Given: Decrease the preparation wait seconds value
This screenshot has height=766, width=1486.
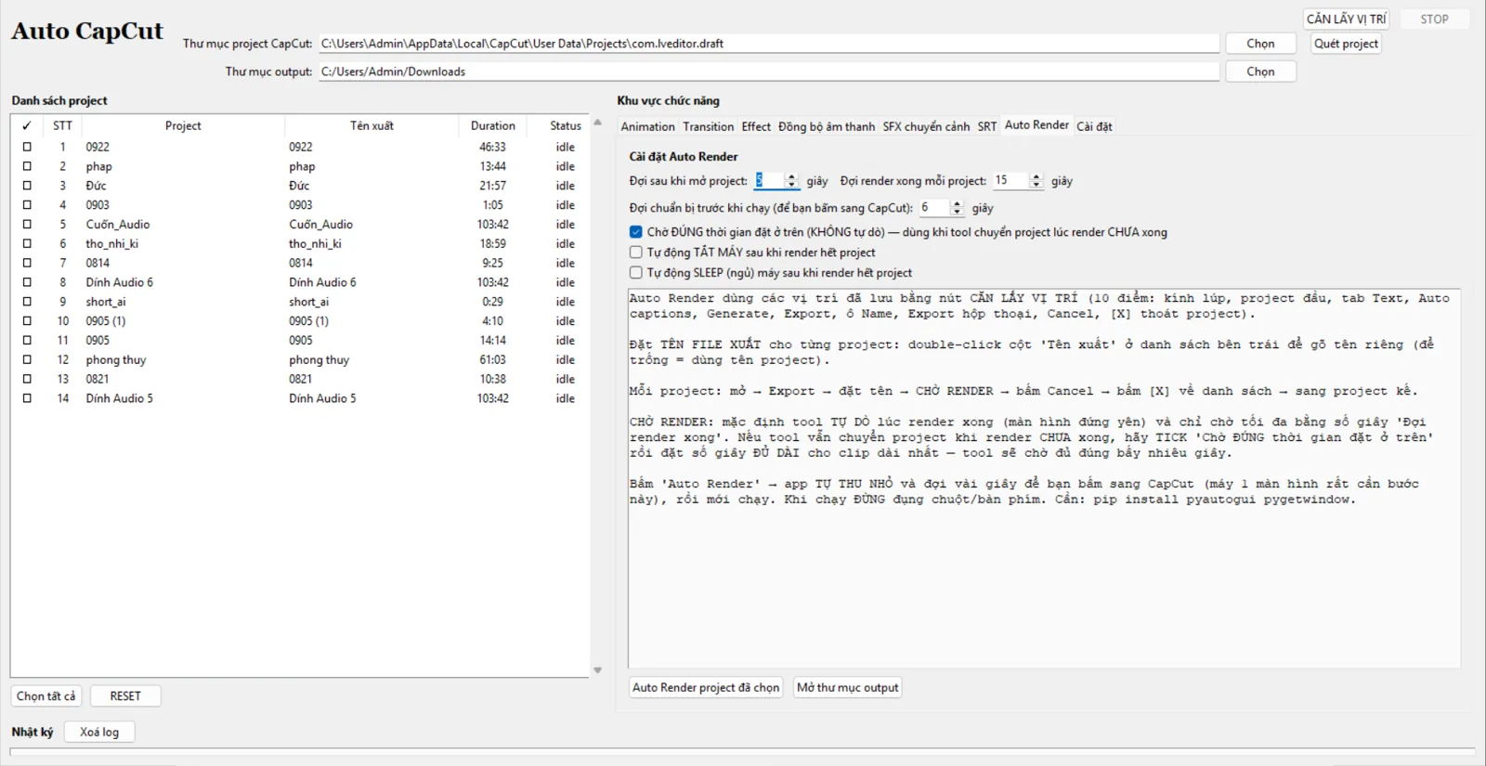Looking at the screenshot, I should click(x=957, y=212).
